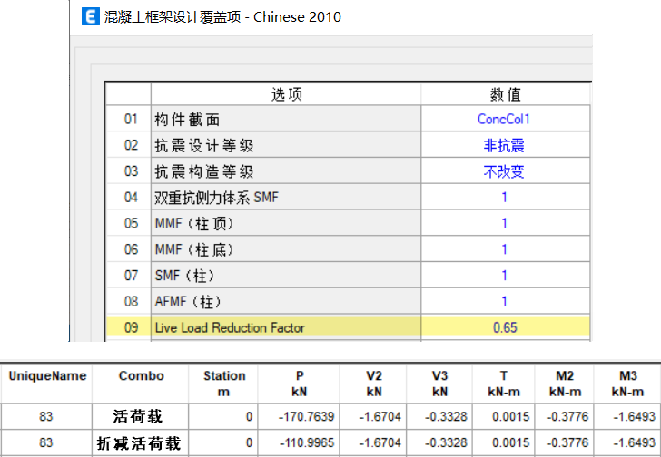Click the ETABS app icon in title bar
Viewport: 661px width, 457px height.
(x=90, y=16)
